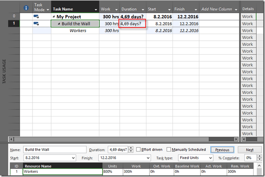
Task: Enable the Effort driven checkbox
Action: point(139,150)
